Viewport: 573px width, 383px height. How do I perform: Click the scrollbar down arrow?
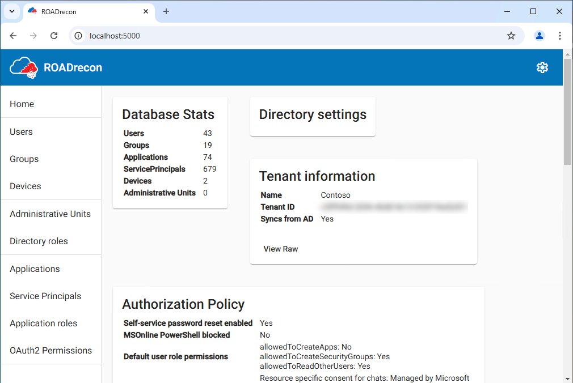(x=567, y=379)
